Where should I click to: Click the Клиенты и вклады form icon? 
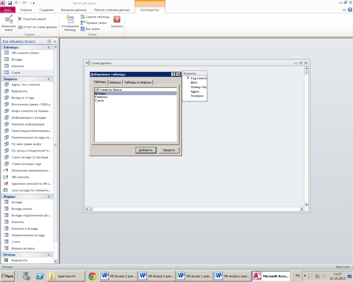click(x=6, y=228)
